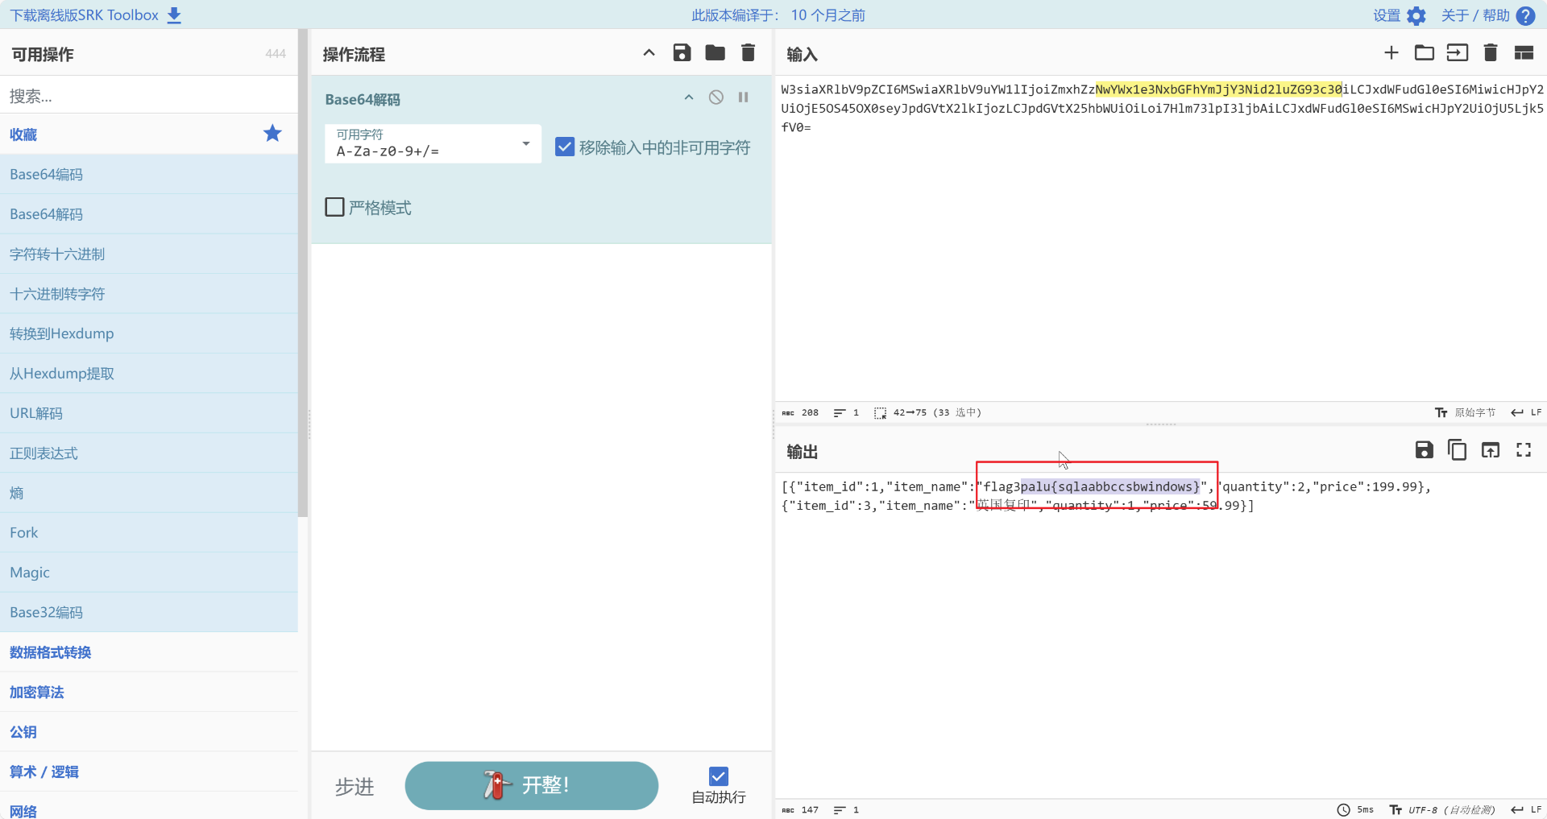Expand the 加密算法 category
The width and height of the screenshot is (1547, 819).
(149, 692)
